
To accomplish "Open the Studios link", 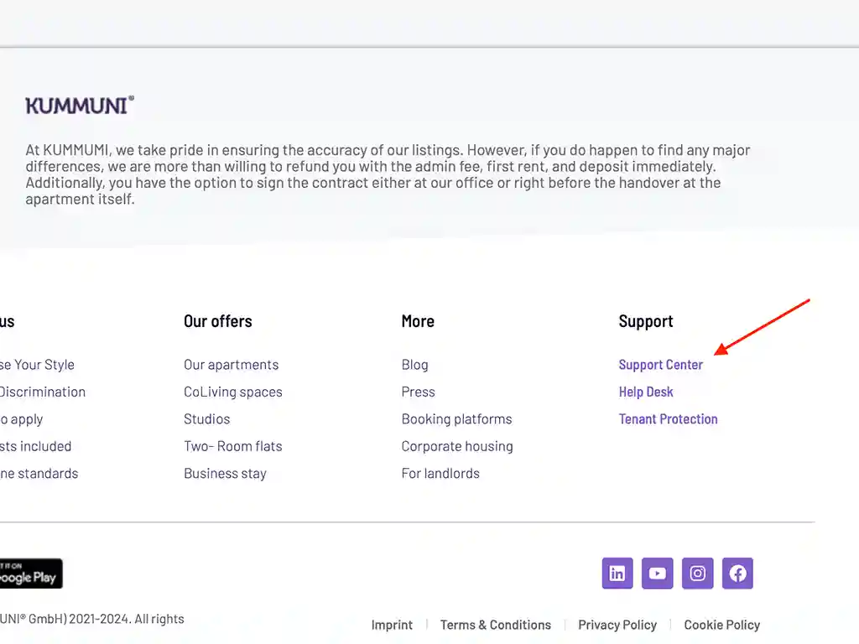I will pyautogui.click(x=207, y=419).
